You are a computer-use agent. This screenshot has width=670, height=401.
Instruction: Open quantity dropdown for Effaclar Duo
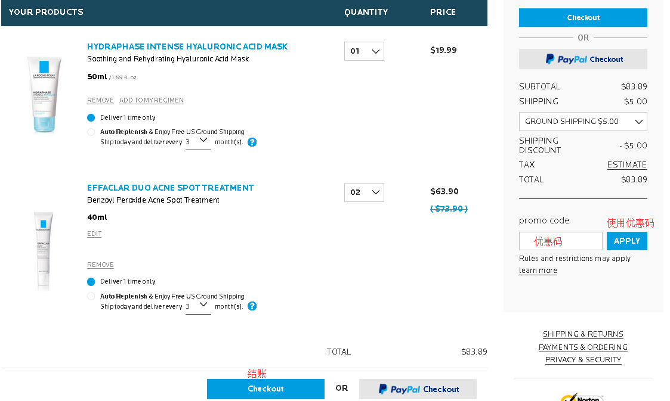tap(364, 192)
